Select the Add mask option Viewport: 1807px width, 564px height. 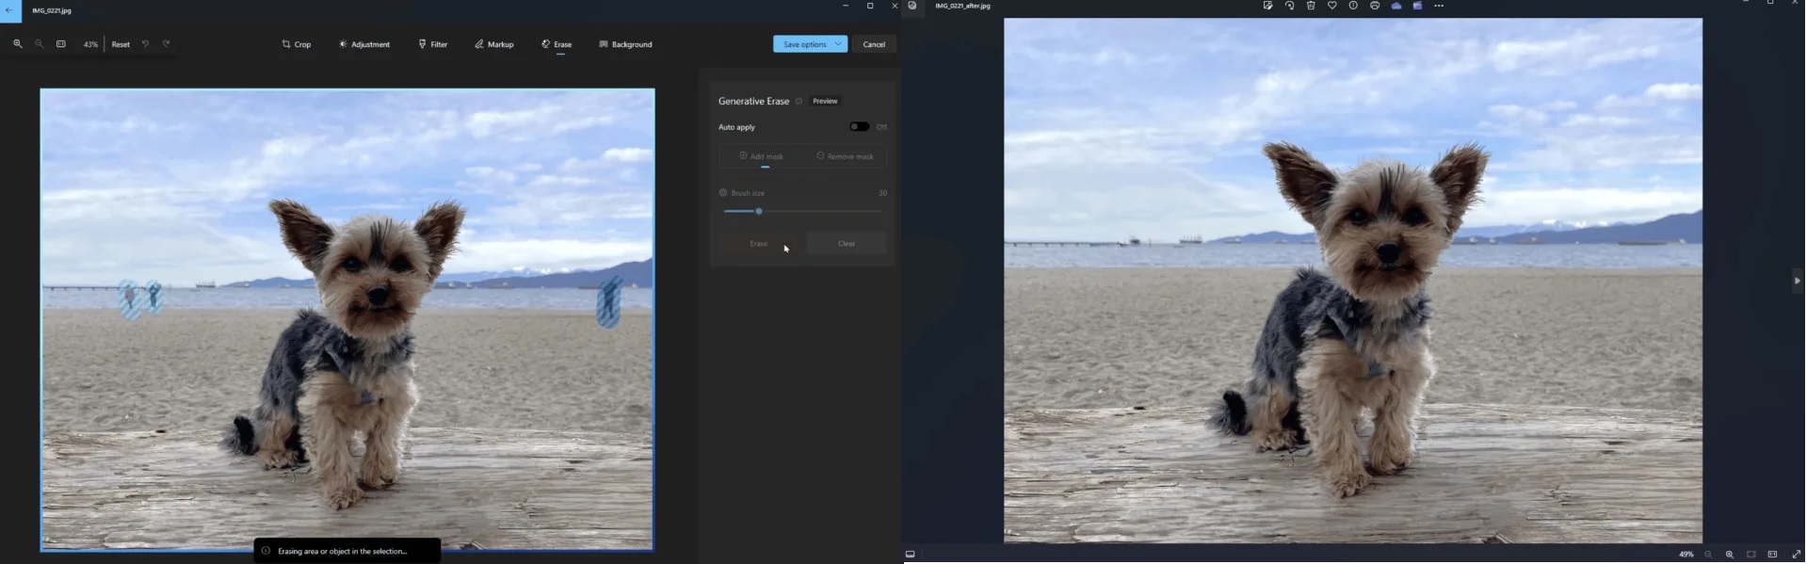(x=761, y=156)
